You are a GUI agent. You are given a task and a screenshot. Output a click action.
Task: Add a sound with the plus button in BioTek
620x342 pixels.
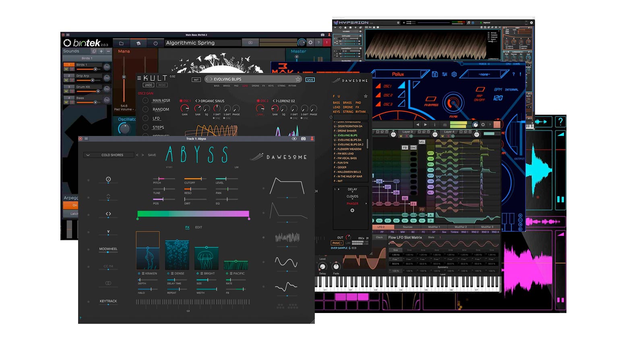tap(101, 51)
